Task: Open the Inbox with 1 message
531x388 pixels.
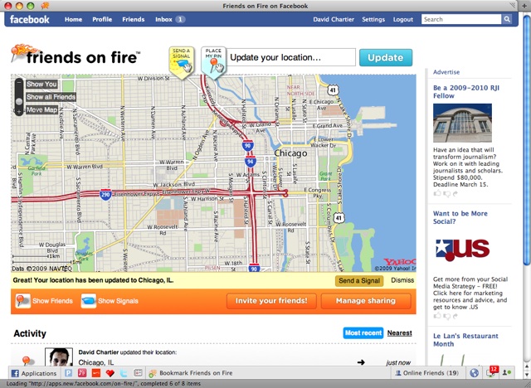Action: click(170, 19)
